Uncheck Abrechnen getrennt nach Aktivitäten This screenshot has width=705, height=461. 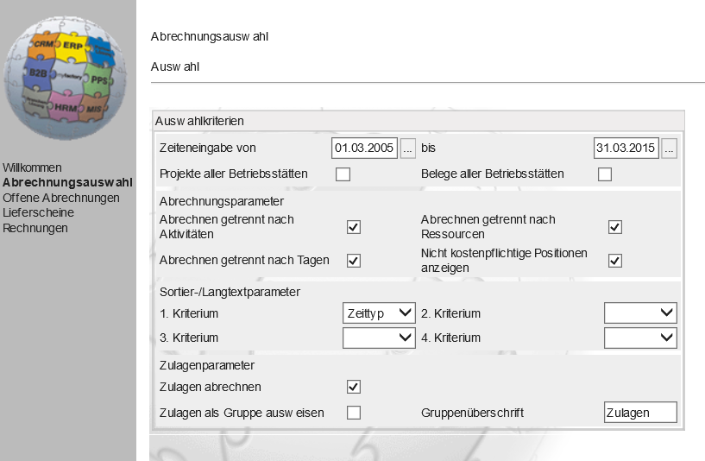click(x=354, y=227)
